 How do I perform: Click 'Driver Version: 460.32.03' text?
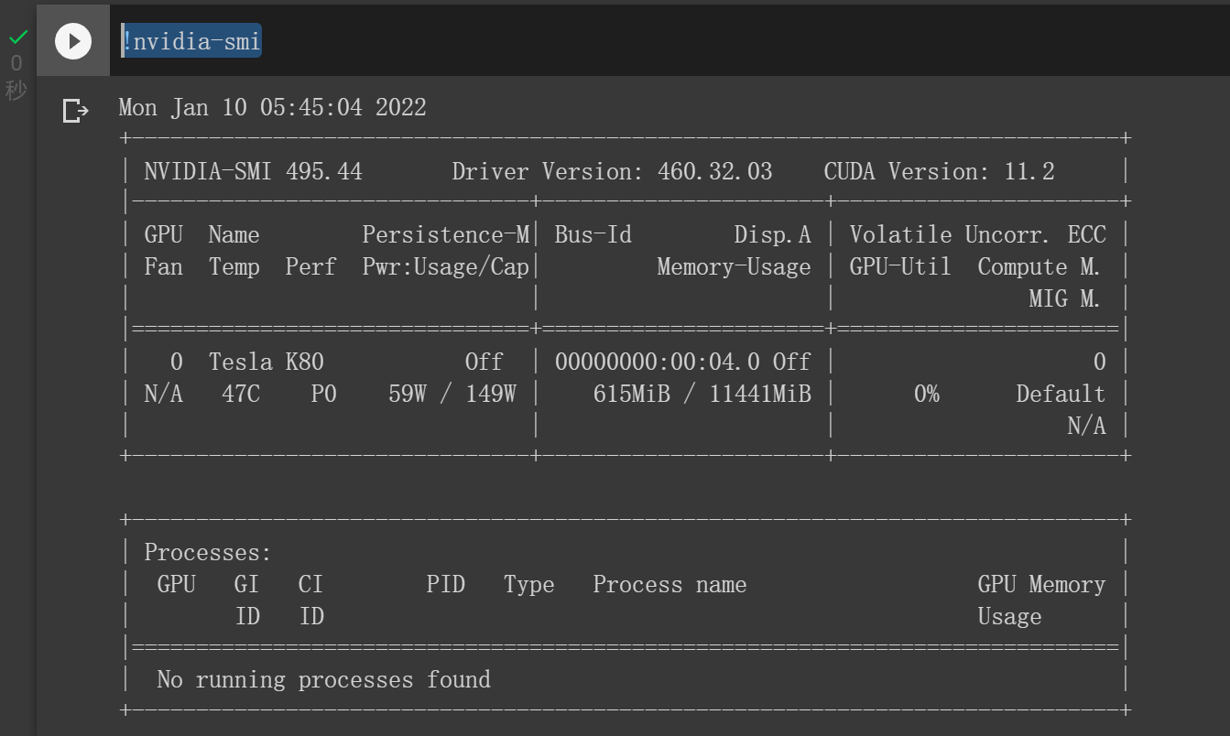pos(612,171)
